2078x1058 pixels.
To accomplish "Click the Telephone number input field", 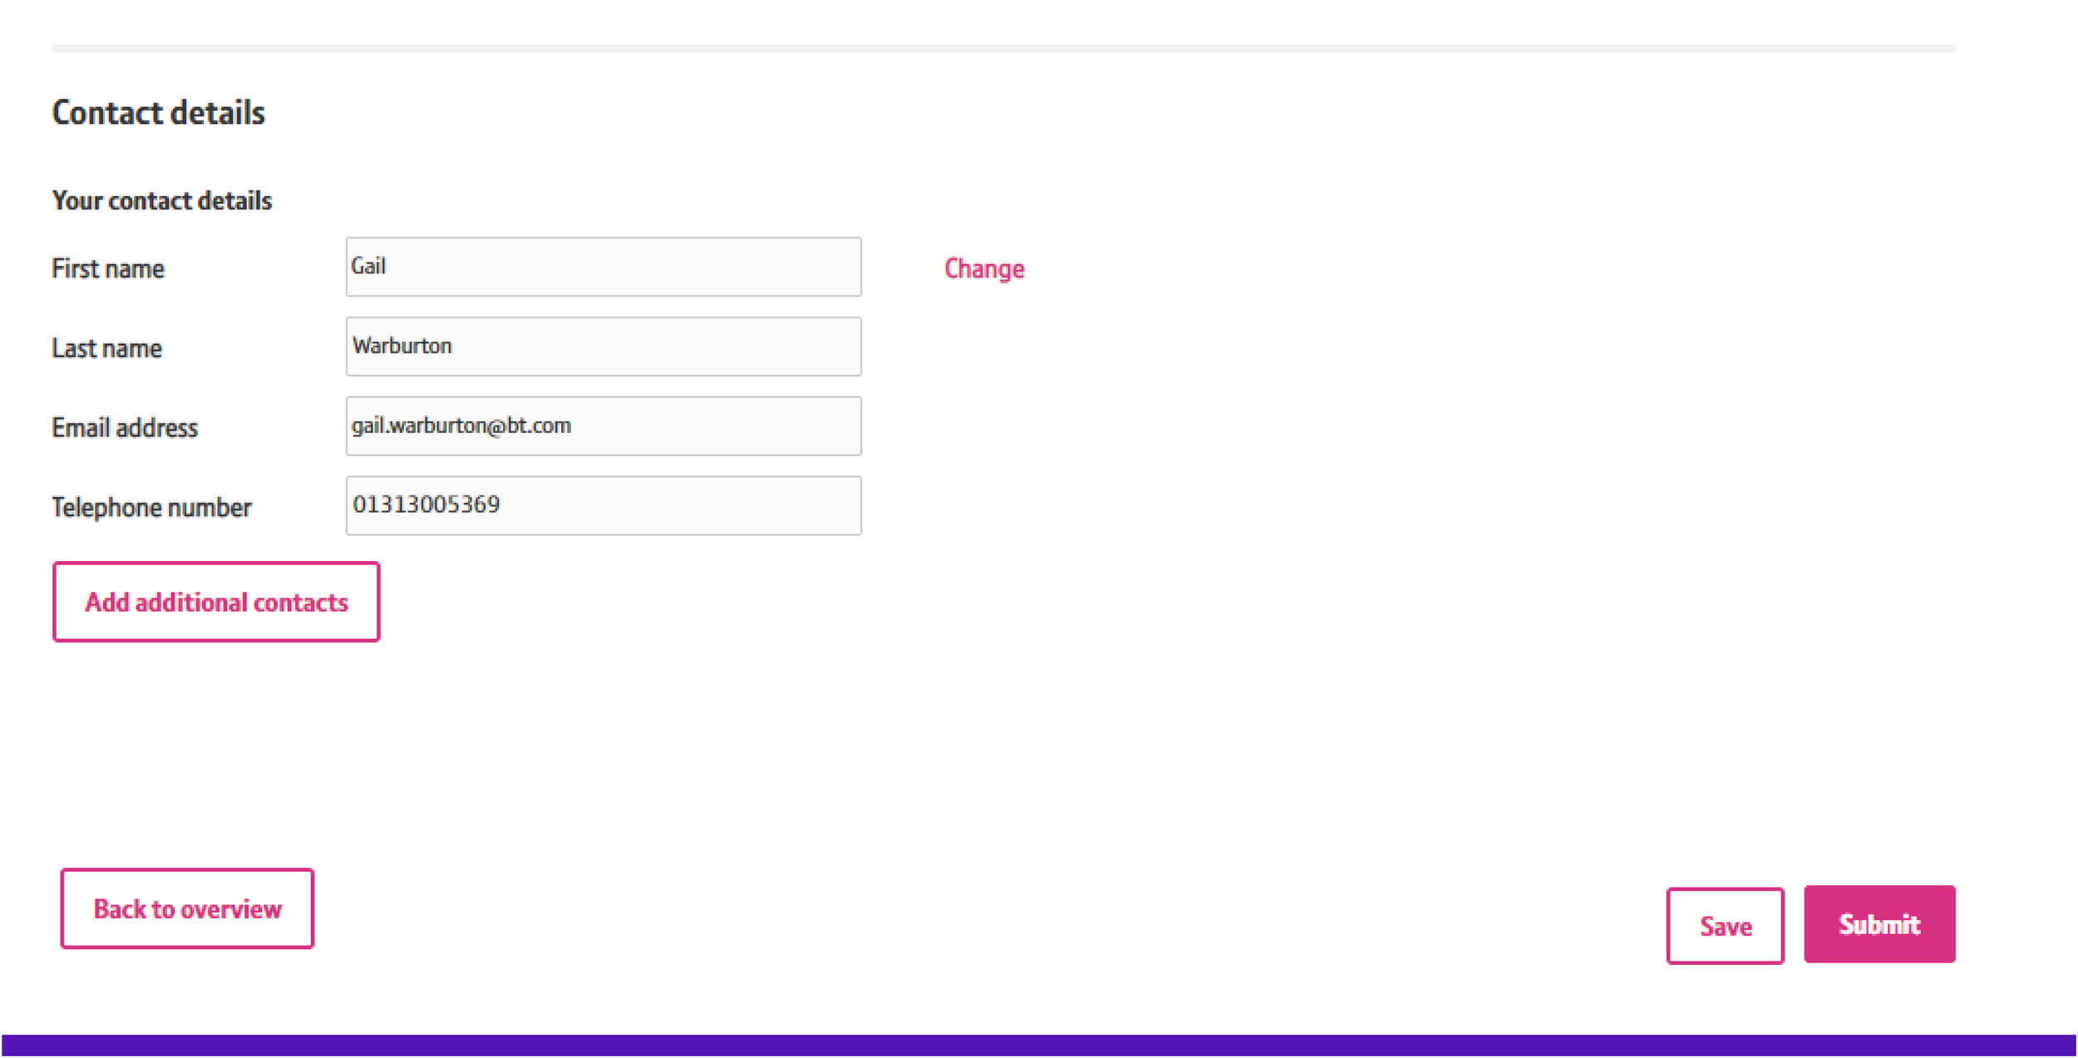I will [x=603, y=505].
